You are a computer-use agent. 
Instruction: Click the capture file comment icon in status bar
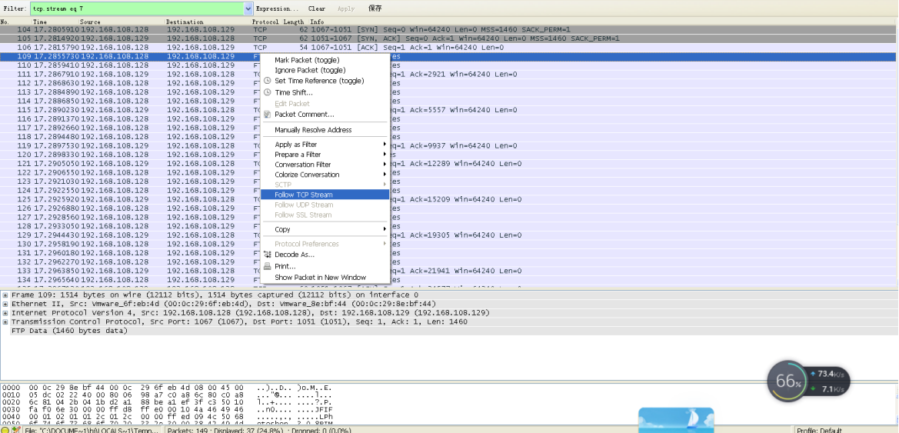(x=15, y=430)
